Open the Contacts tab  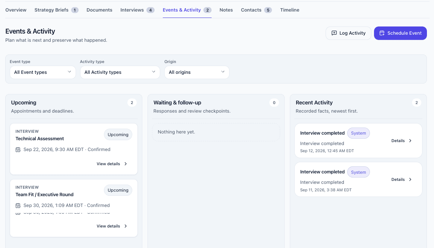pos(256,10)
